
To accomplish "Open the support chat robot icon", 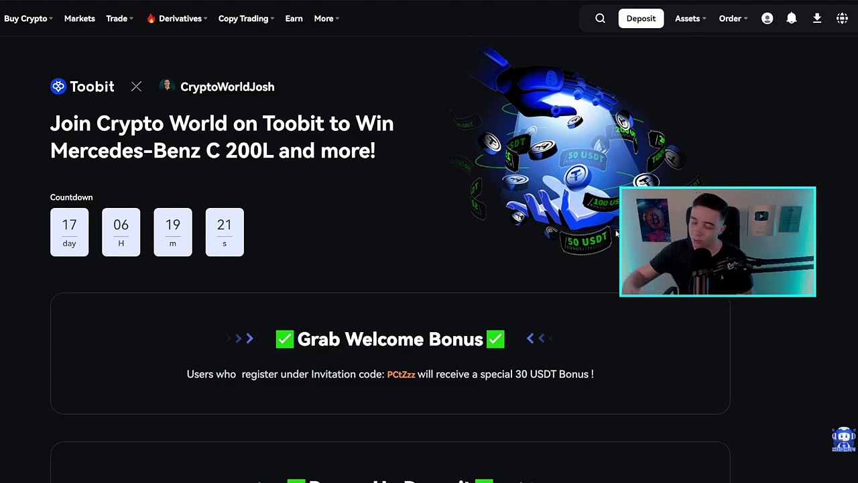I will coord(843,439).
